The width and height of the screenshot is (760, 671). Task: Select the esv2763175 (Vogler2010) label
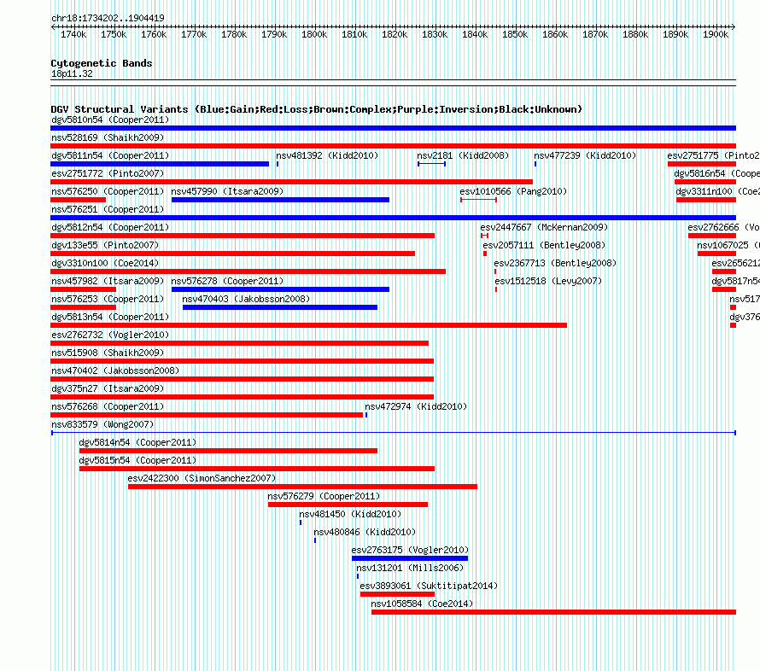point(410,550)
